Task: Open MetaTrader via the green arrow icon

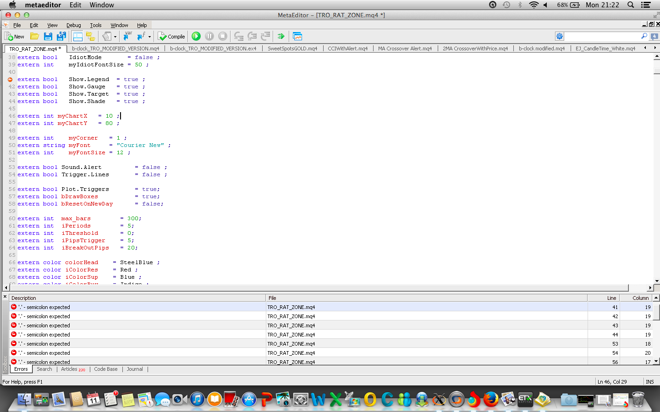Action: click(280, 36)
